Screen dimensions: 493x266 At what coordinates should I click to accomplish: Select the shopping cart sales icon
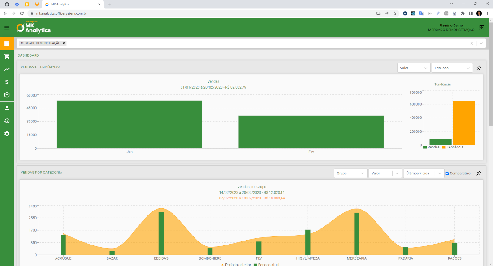coord(6,56)
